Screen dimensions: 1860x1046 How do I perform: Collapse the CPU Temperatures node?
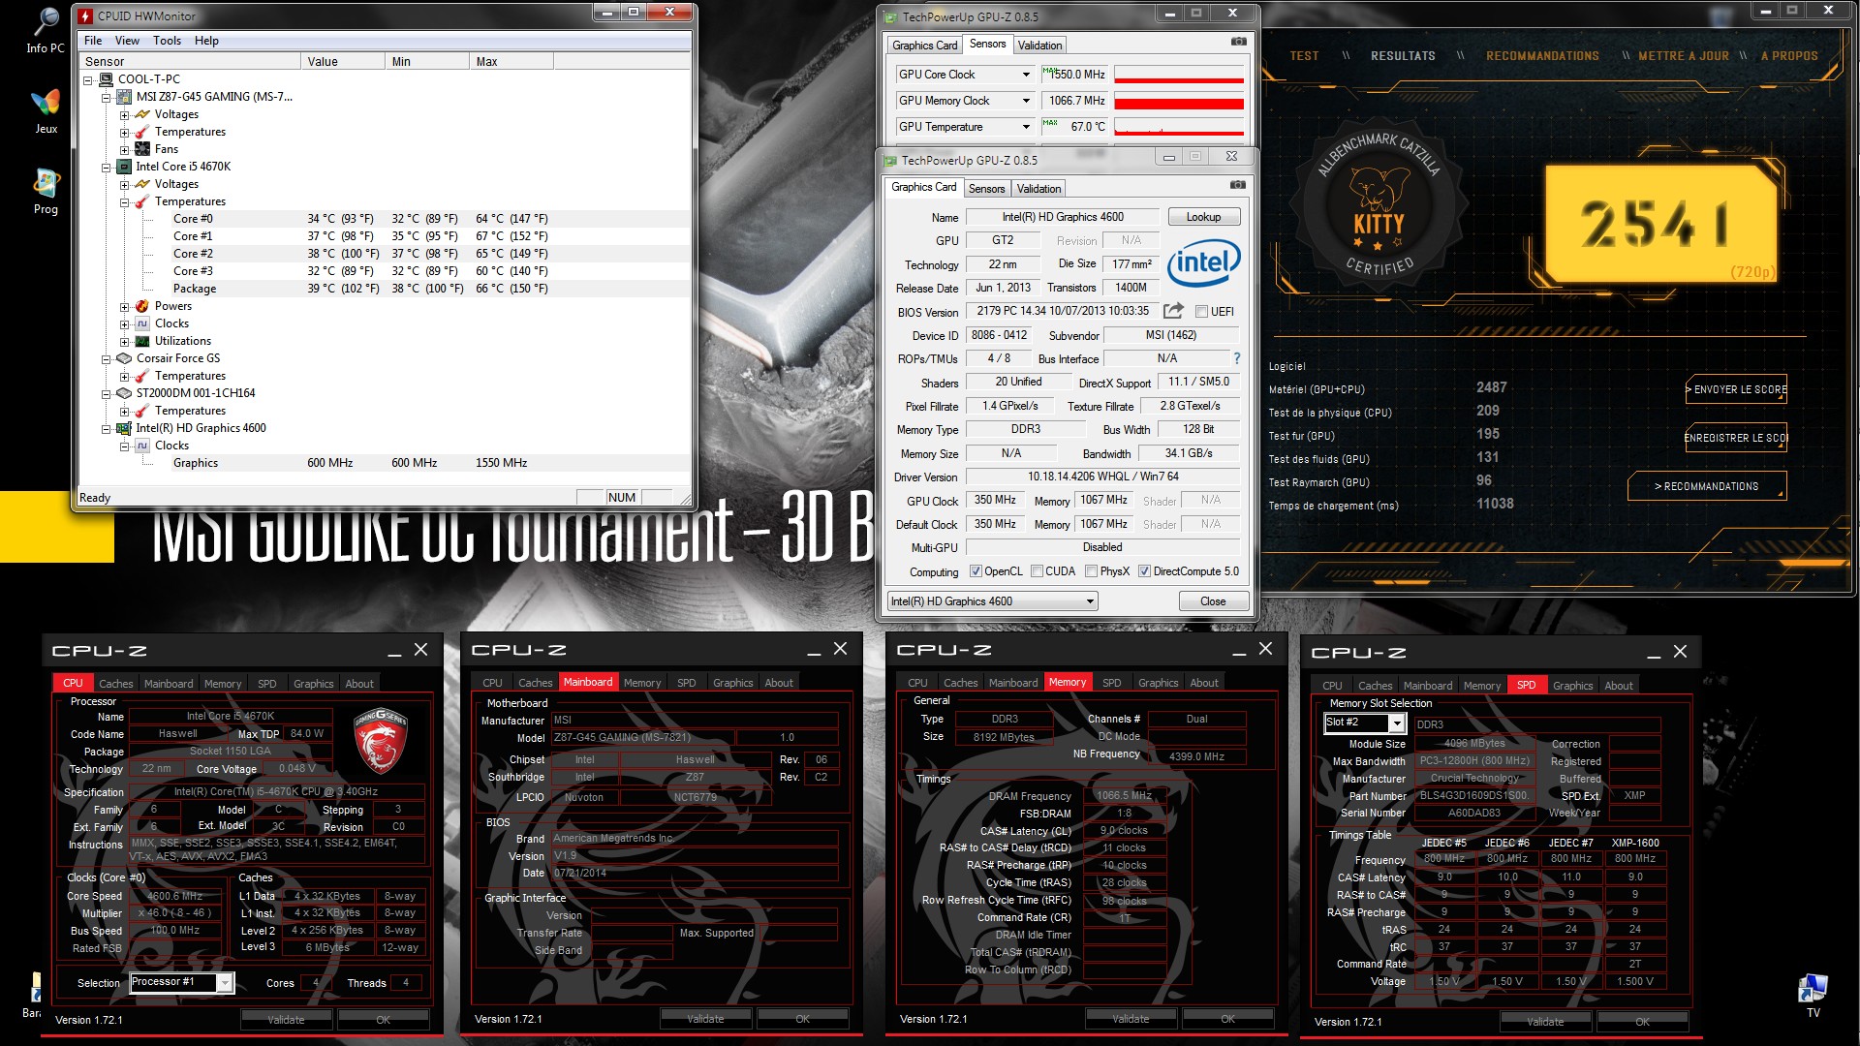point(124,201)
